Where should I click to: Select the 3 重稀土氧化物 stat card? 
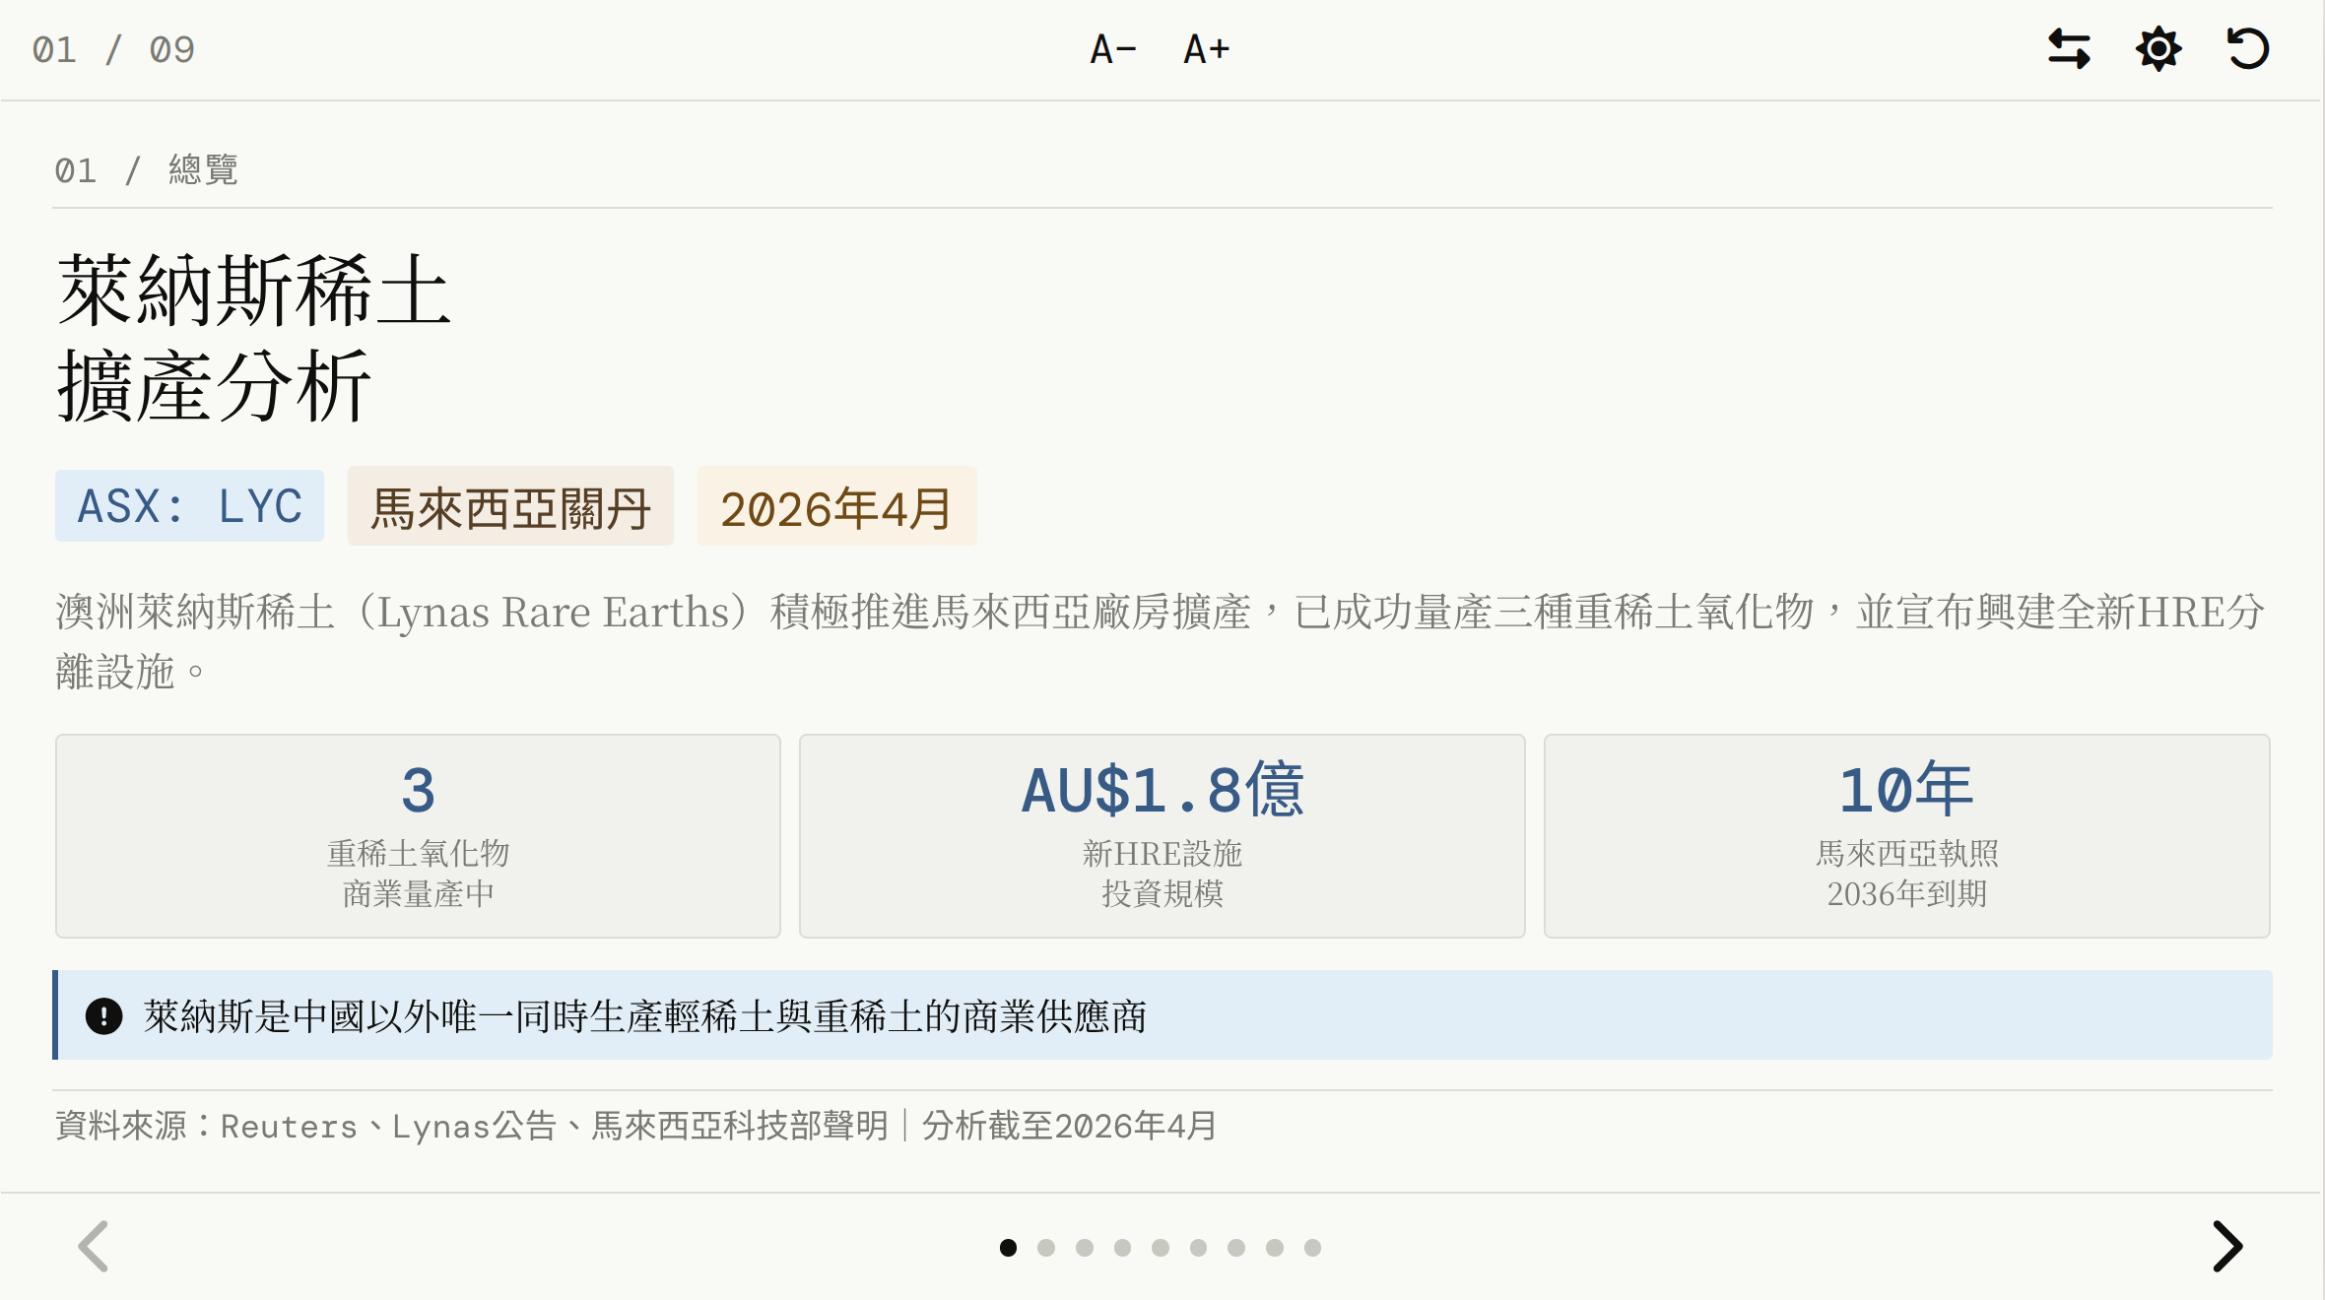tap(418, 836)
